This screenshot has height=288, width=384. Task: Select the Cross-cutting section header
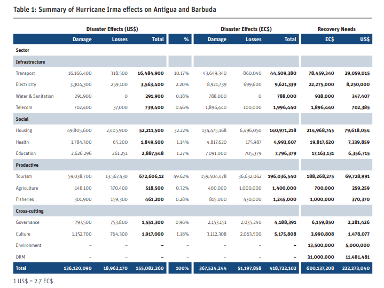coord(29,211)
